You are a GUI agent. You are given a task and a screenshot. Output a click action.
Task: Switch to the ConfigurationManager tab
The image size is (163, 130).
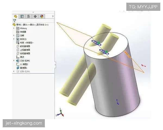pos(29,16)
